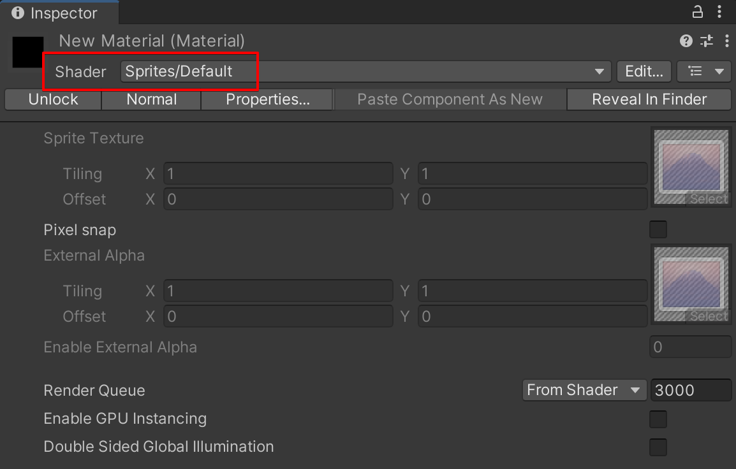Enable GPU Instancing

(x=658, y=419)
